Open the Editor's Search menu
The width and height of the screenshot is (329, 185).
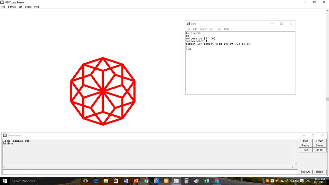coord(203,29)
